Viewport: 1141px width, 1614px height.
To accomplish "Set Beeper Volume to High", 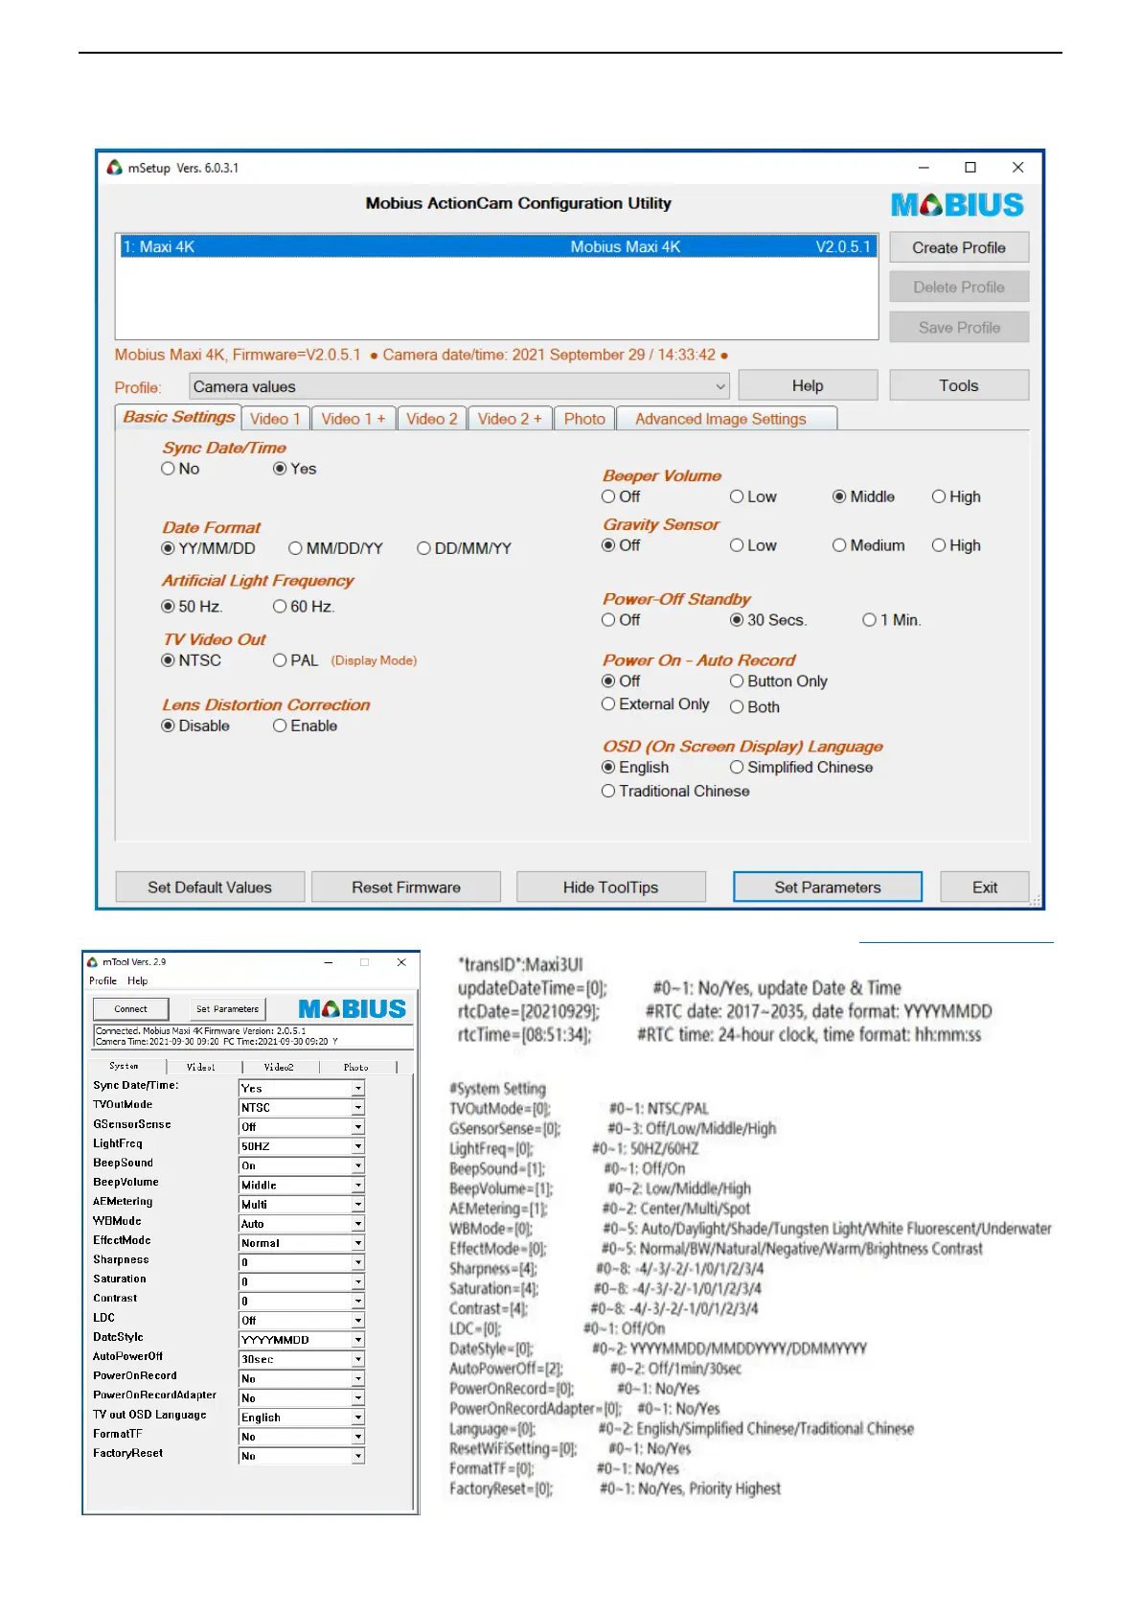I will (x=940, y=496).
